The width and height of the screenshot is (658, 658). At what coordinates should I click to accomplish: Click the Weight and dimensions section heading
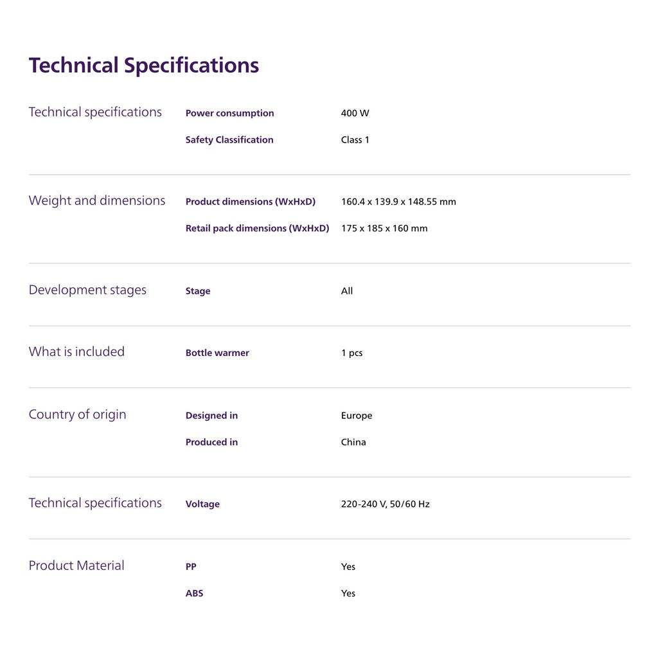[97, 200]
